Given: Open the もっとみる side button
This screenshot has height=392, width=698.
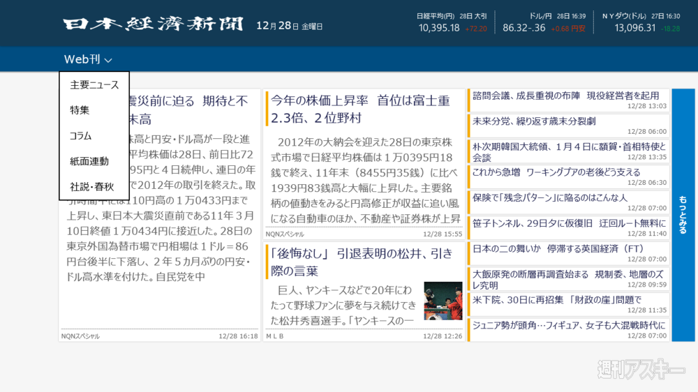Looking at the screenshot, I should point(683,215).
